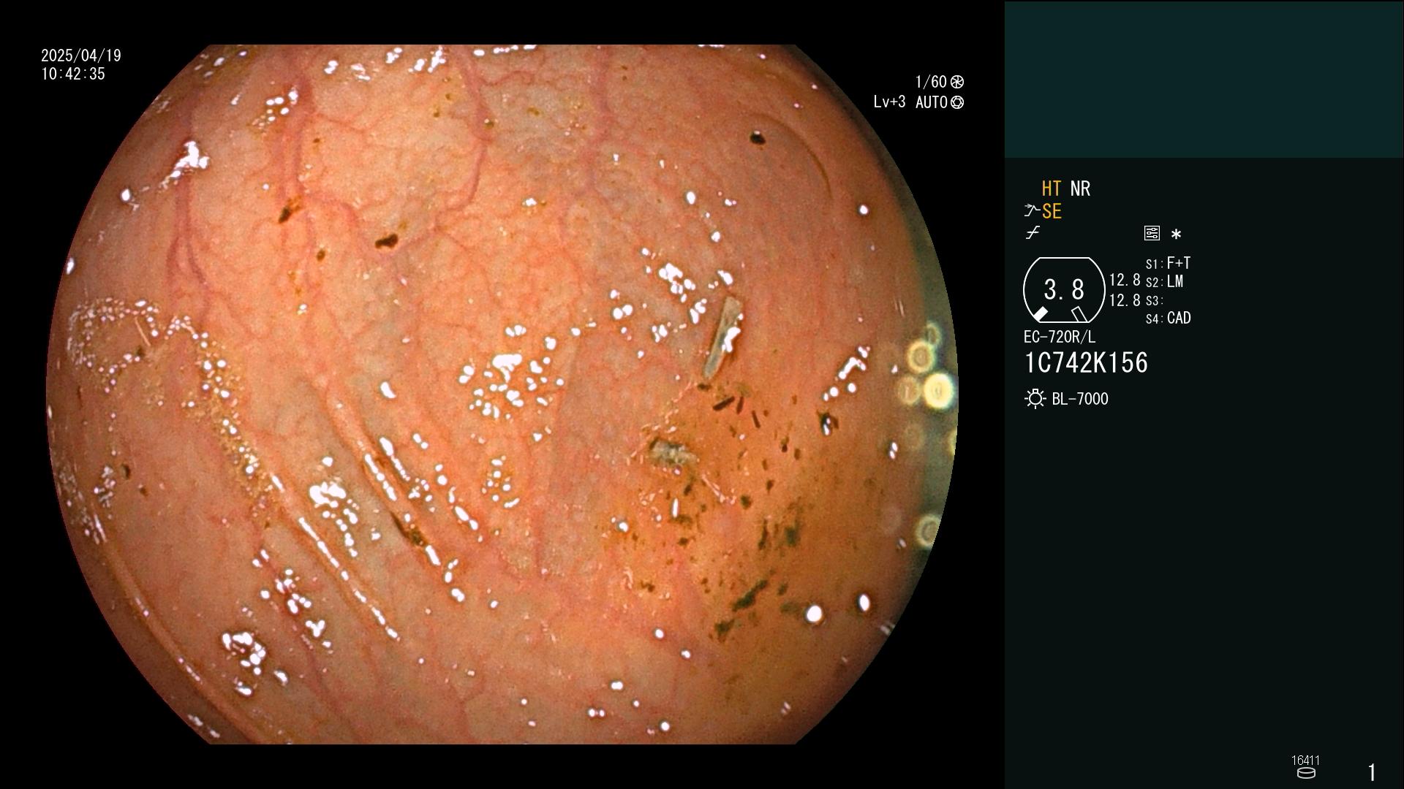Click the endoscopic live image view
Screen dimensions: 1404x789
pos(502,394)
